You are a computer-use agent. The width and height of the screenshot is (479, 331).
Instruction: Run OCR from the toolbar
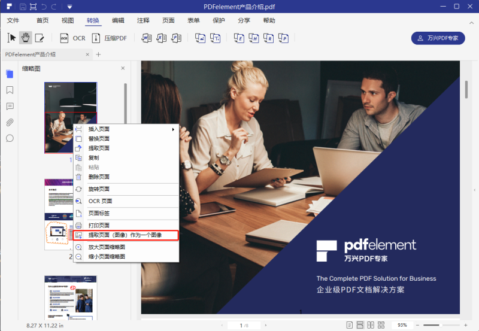coord(72,38)
